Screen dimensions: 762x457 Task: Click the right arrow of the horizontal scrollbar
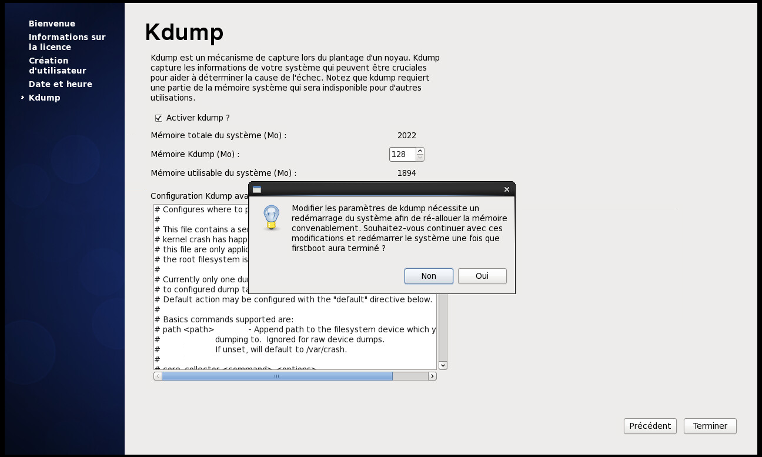click(x=433, y=376)
